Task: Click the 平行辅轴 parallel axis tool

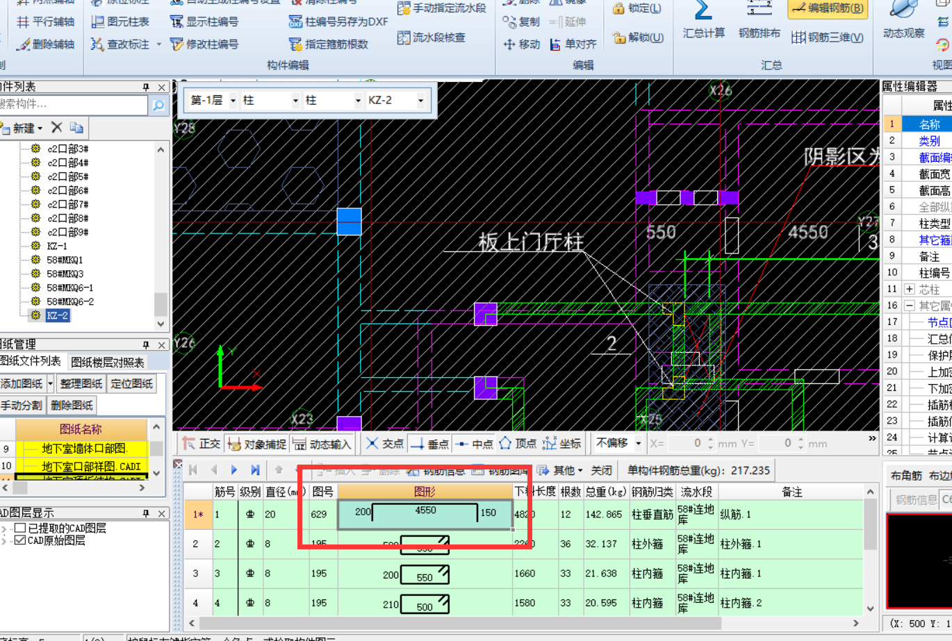Action: point(45,22)
